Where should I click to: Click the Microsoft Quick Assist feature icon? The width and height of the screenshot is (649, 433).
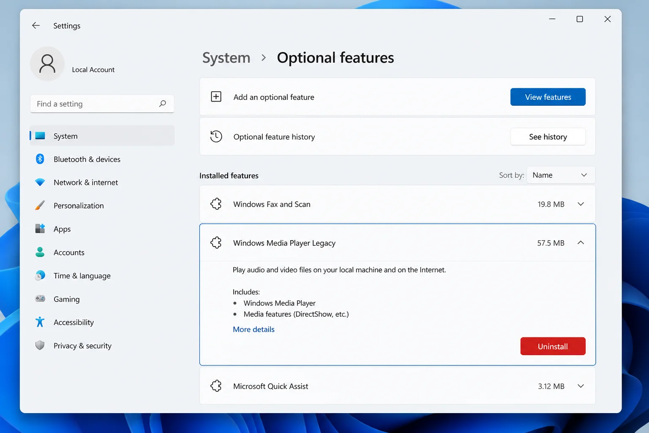(216, 386)
